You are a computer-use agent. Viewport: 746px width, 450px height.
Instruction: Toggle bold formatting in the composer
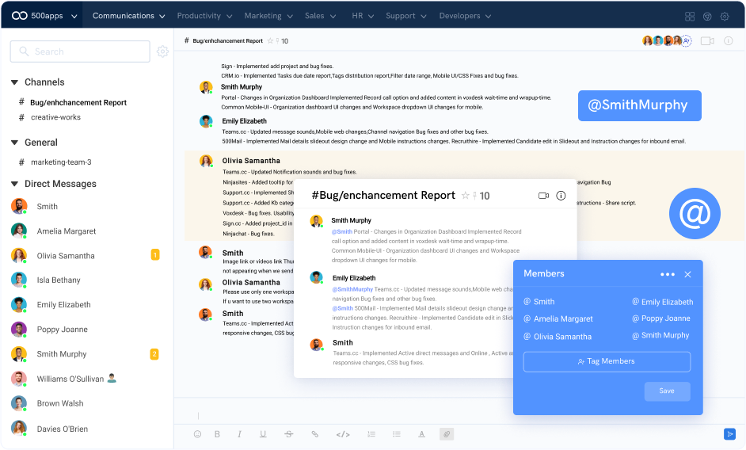coord(217,434)
